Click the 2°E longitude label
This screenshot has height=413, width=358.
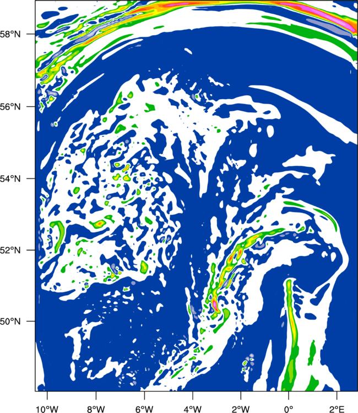[337, 409]
